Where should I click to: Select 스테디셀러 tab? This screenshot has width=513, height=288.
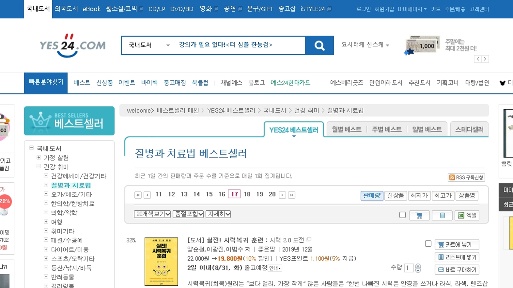469,129
